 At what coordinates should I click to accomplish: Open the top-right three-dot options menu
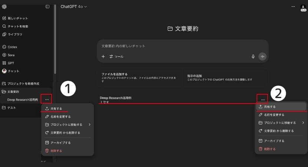293,6
